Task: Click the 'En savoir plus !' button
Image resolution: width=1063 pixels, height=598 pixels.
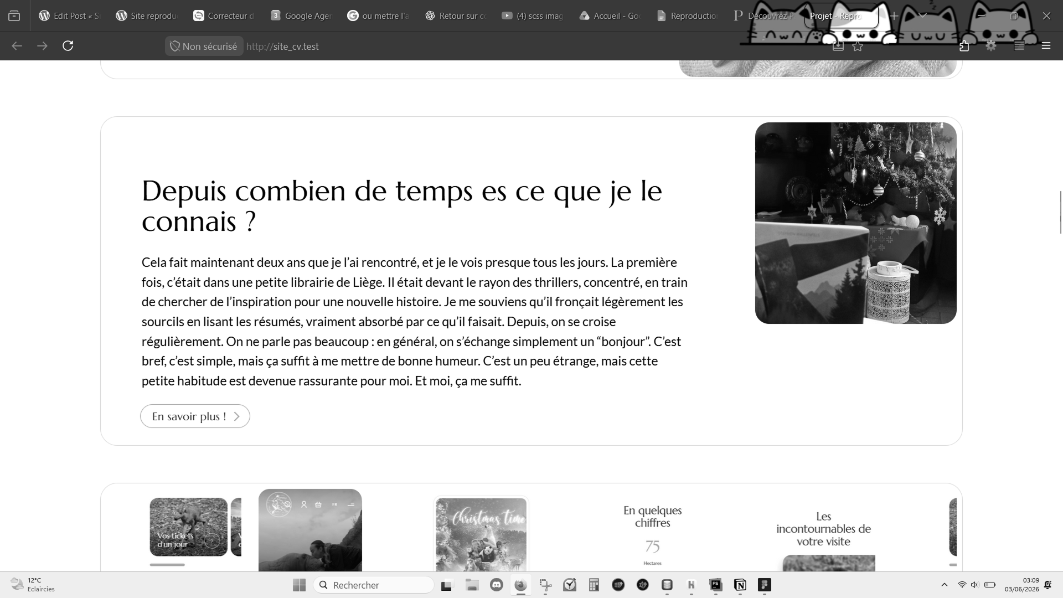Action: [195, 416]
